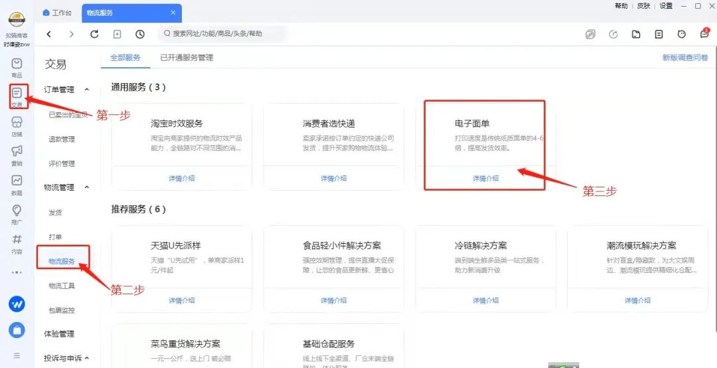Open the 推广 lightbulb icon
Screen dimensions: 717x368
point(17,213)
